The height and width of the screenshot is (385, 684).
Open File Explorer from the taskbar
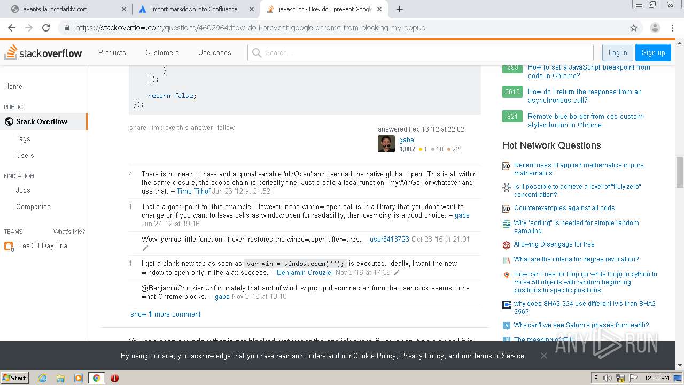pos(60,378)
